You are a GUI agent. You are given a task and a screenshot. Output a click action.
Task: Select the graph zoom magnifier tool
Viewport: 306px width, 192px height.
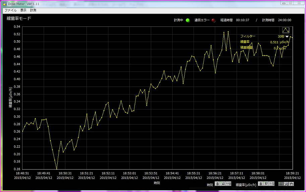(286, 184)
